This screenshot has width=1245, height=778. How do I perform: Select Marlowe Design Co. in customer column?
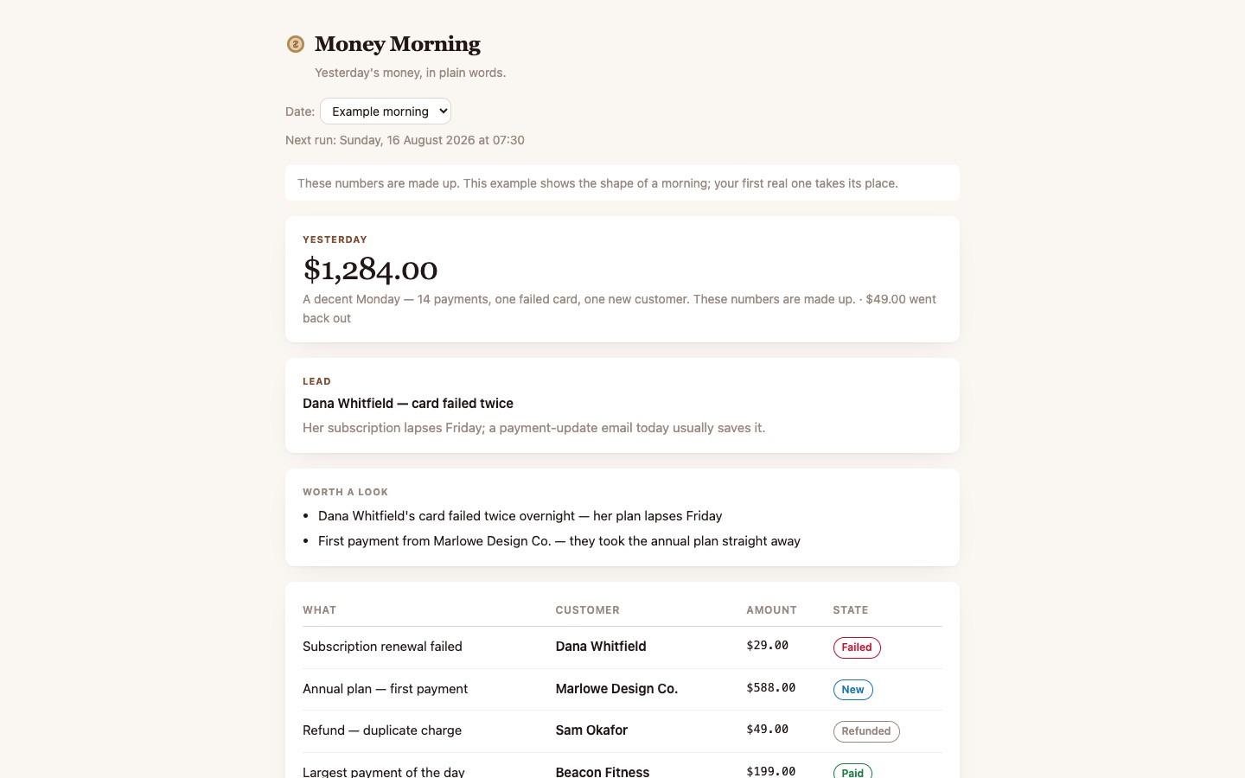coord(616,689)
